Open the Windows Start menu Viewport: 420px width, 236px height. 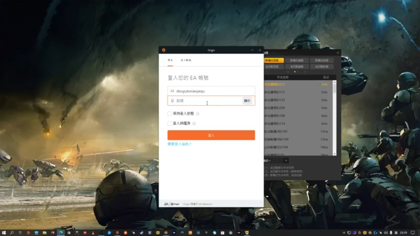click(x=4, y=233)
